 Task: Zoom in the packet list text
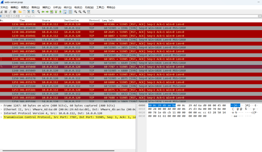coord(76,12)
